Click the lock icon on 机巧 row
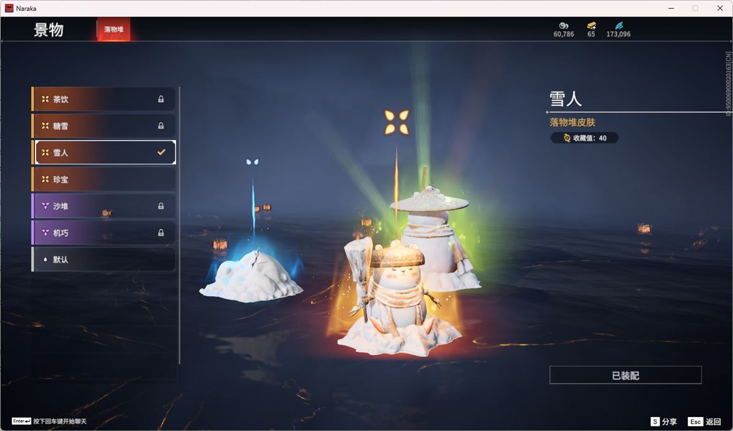Image resolution: width=733 pixels, height=431 pixels. tap(161, 233)
